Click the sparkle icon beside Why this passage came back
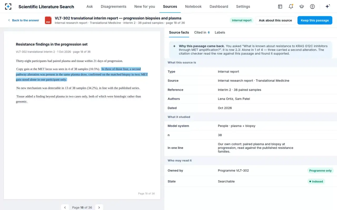Image resolution: width=337 pixels, height=210 pixels. 174,46
